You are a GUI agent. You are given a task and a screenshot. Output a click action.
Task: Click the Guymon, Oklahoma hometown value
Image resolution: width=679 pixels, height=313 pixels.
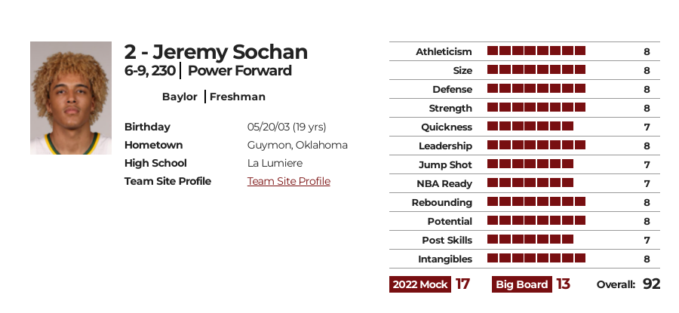pos(297,145)
